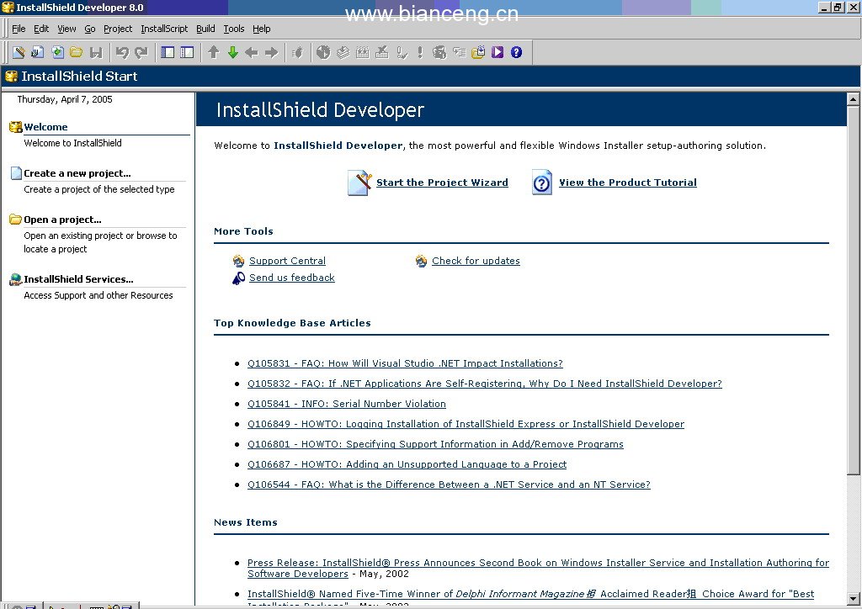Open article Q105832 about self-registering .NET applications
Screen dimensions: 862x609
pyautogui.click(x=484, y=384)
